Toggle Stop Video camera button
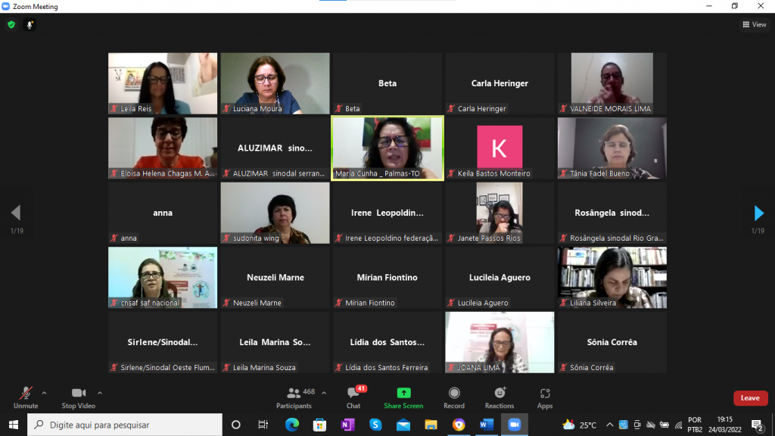Screen dimensions: 775x436 coord(79,397)
